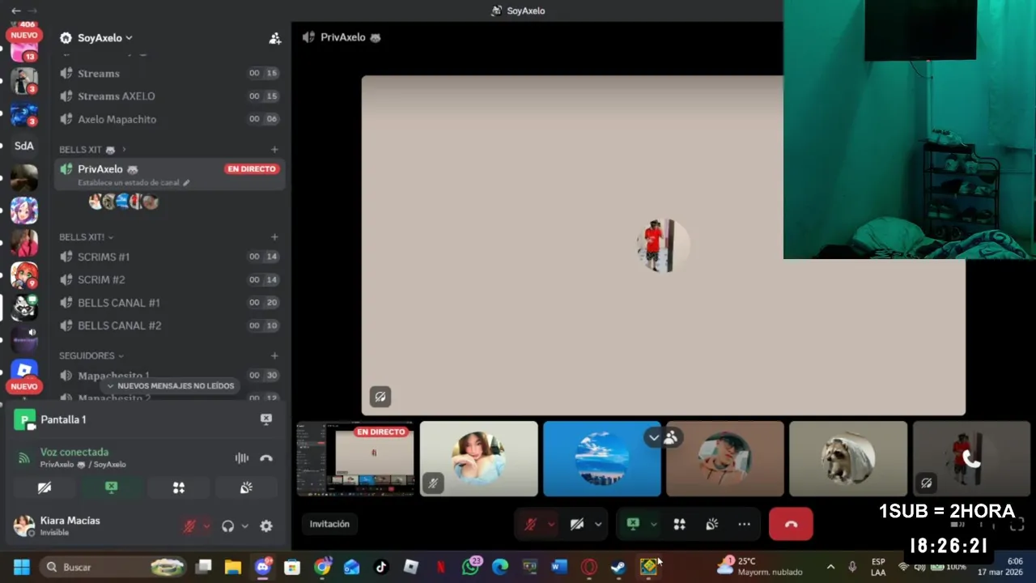Edit channel status pencil under PrivAxelo
The image size is (1036, 583).
coord(186,183)
